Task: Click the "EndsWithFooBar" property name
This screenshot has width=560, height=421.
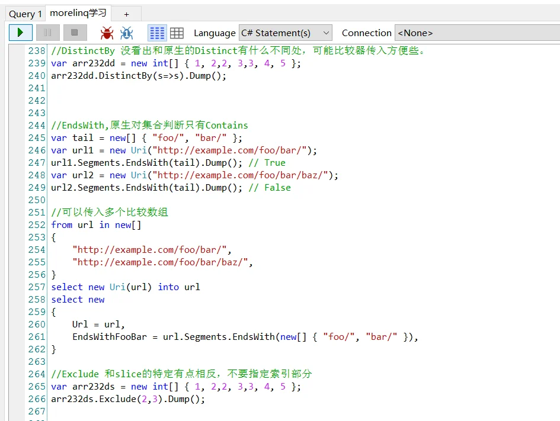Action: pyautogui.click(x=109, y=337)
